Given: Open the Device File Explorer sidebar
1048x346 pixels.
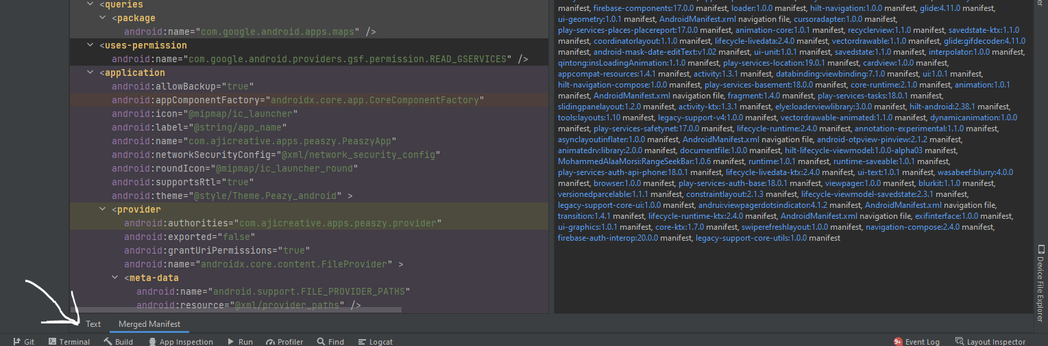Looking at the screenshot, I should tap(1040, 282).
